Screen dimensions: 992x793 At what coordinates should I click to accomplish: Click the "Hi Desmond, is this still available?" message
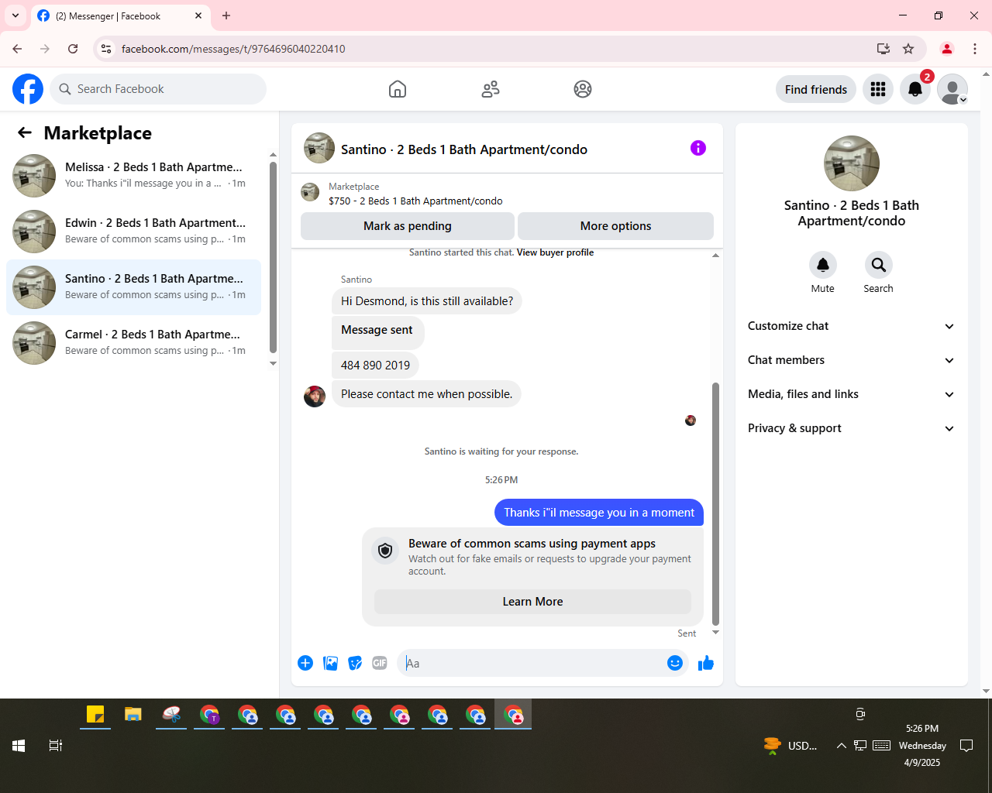(x=427, y=301)
